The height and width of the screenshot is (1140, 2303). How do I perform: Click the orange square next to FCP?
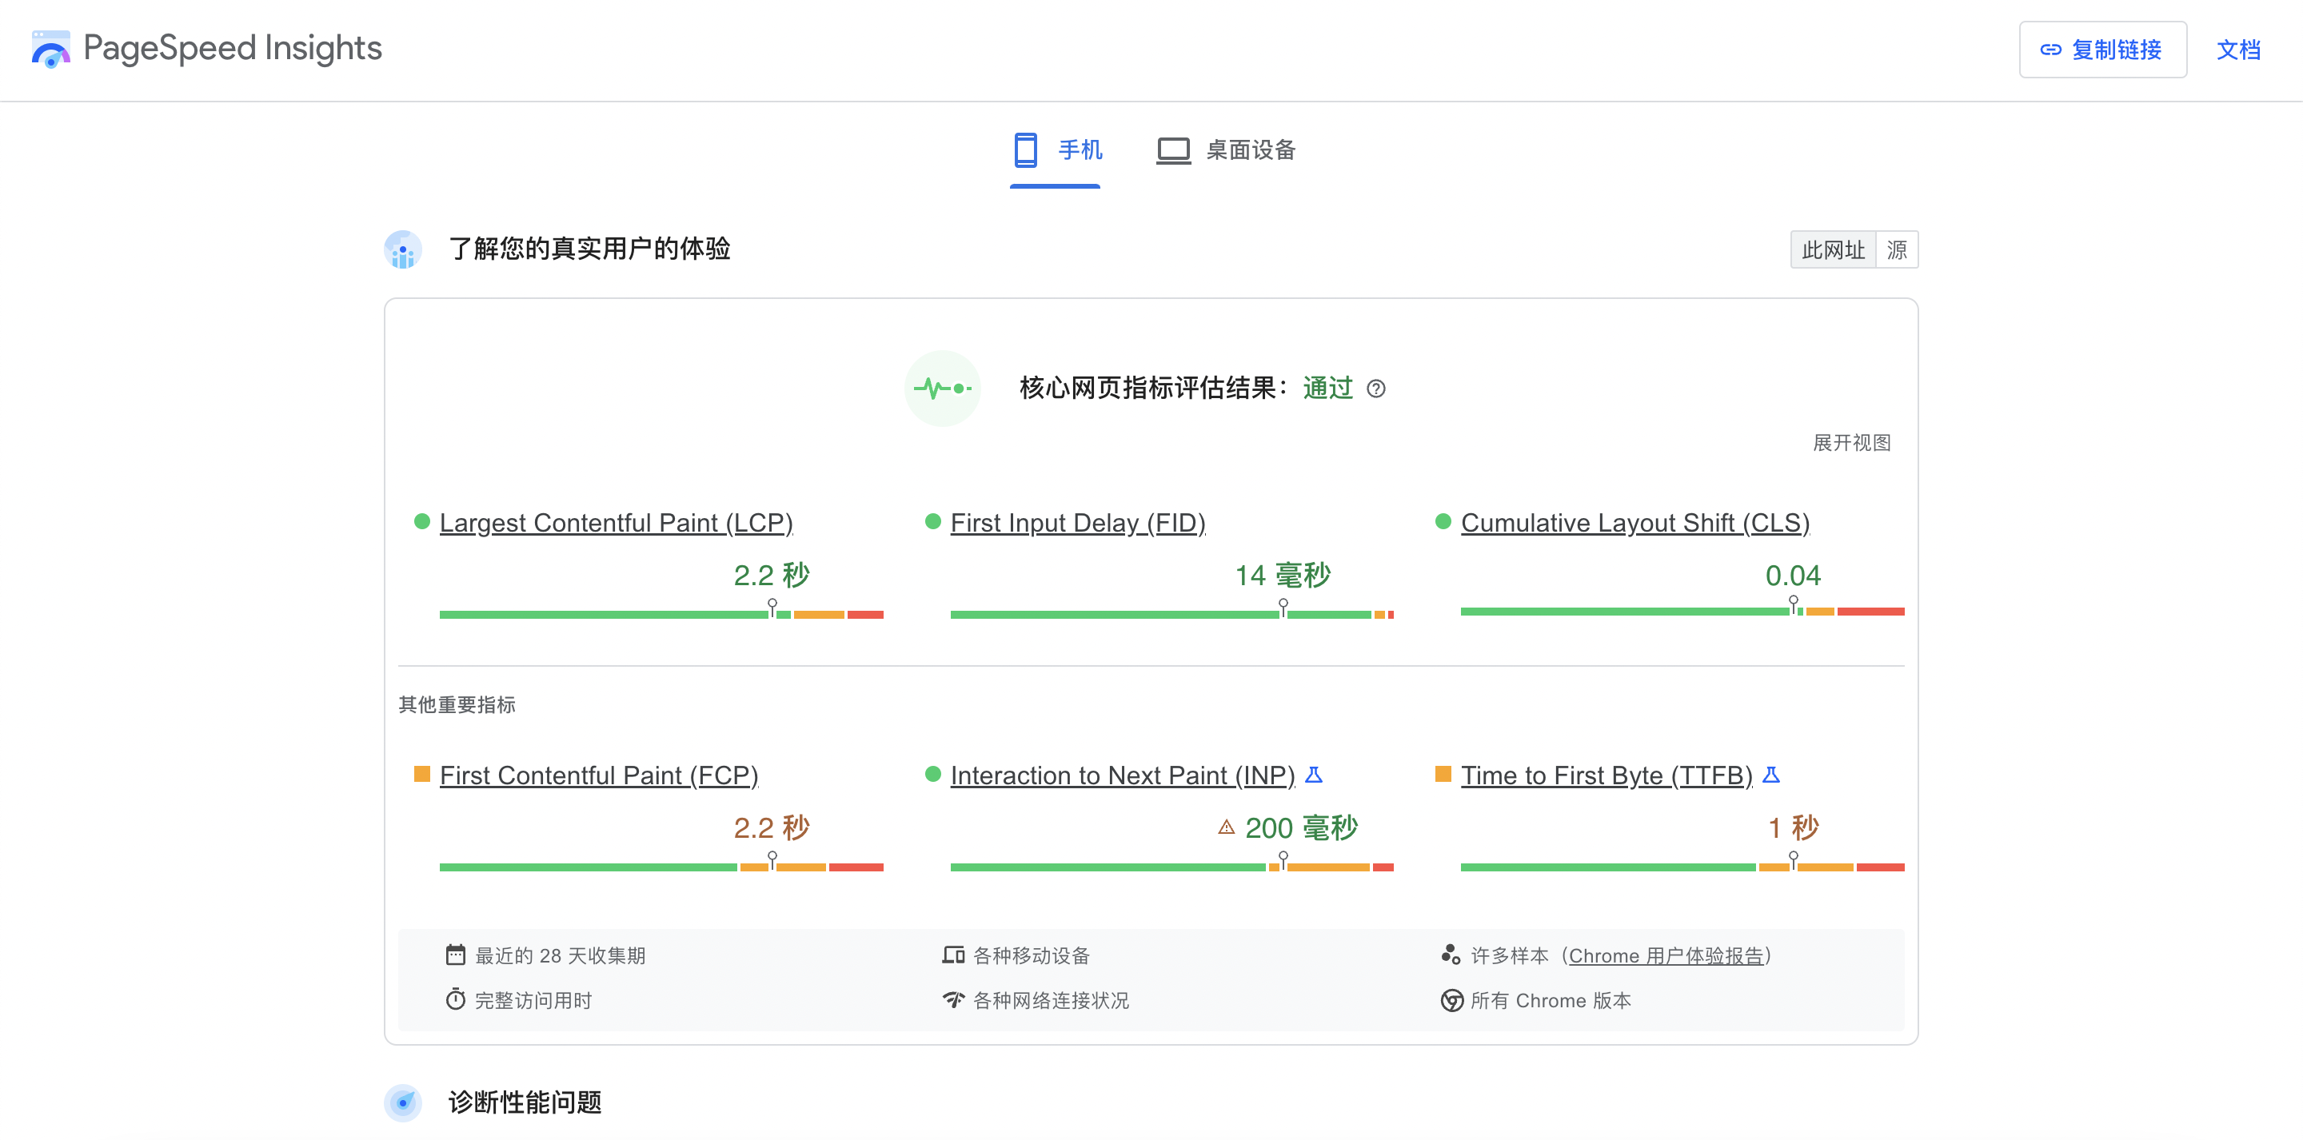[422, 773]
